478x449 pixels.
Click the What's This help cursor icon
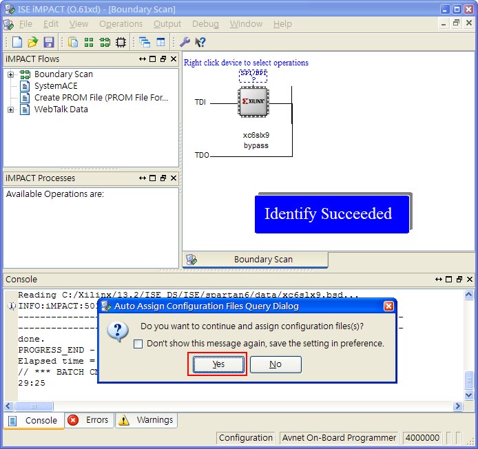200,42
